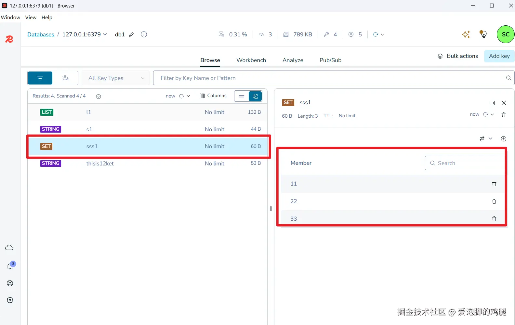Click the value formatter switch icon
Screen dimensions: 515x325
click(x=482, y=139)
